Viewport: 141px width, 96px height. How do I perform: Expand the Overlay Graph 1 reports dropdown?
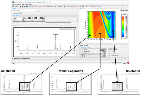tap(37, 11)
